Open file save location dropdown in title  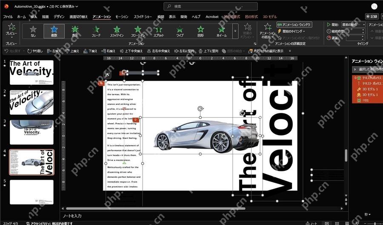pos(77,6)
